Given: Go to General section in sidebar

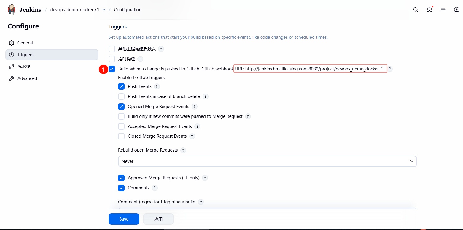Looking at the screenshot, I should point(25,43).
